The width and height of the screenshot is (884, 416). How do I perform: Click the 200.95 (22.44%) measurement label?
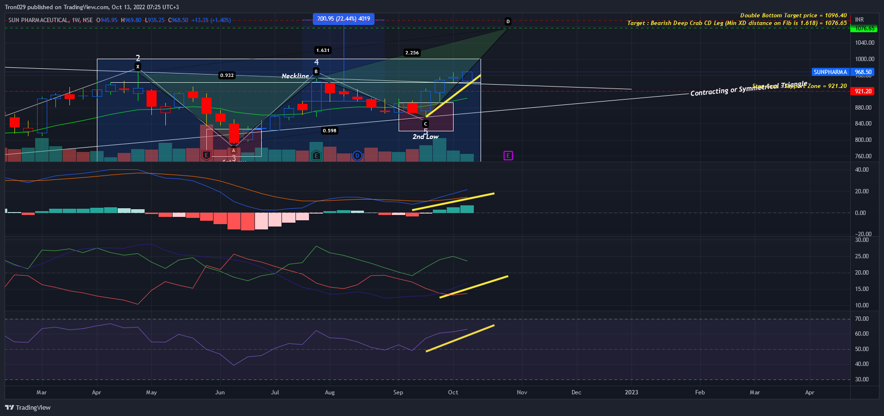tap(344, 19)
